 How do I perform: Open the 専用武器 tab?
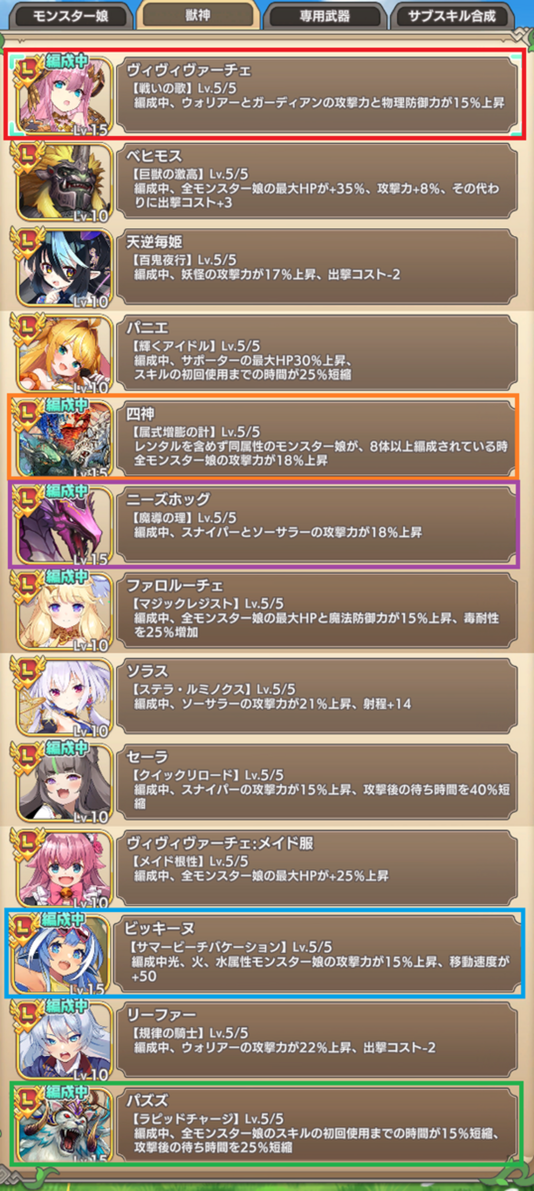(325, 16)
